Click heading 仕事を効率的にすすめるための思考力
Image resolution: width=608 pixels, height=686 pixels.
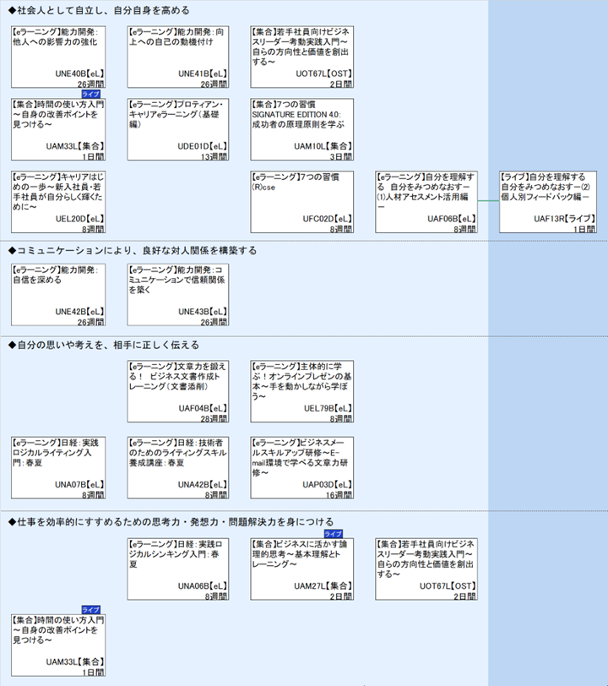(x=171, y=522)
